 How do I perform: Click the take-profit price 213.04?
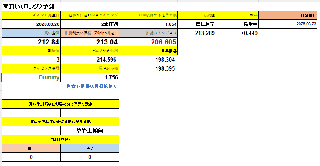[x=90, y=42]
